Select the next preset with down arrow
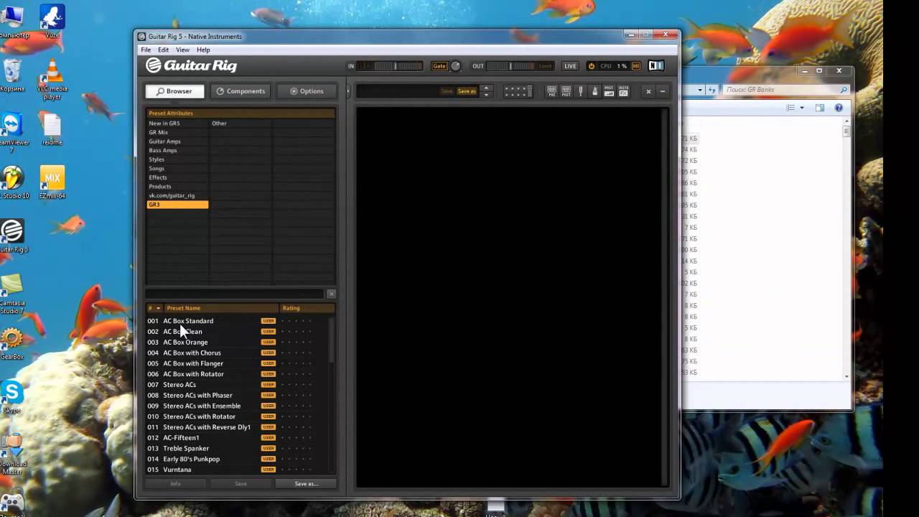 [x=486, y=94]
